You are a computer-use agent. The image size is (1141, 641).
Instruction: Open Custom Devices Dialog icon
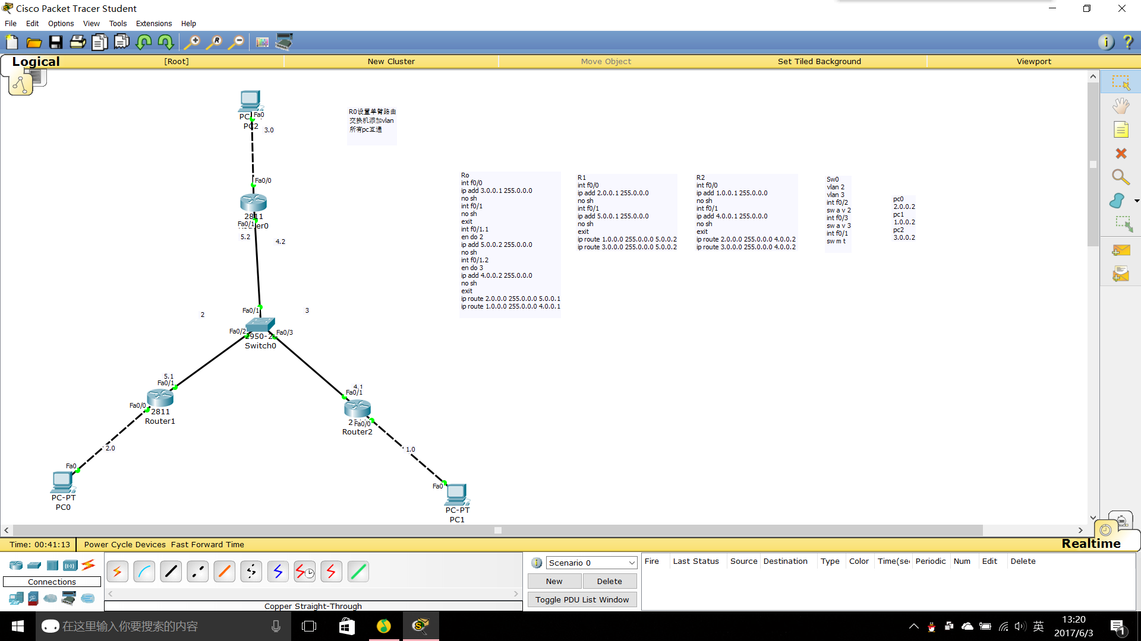click(x=284, y=42)
